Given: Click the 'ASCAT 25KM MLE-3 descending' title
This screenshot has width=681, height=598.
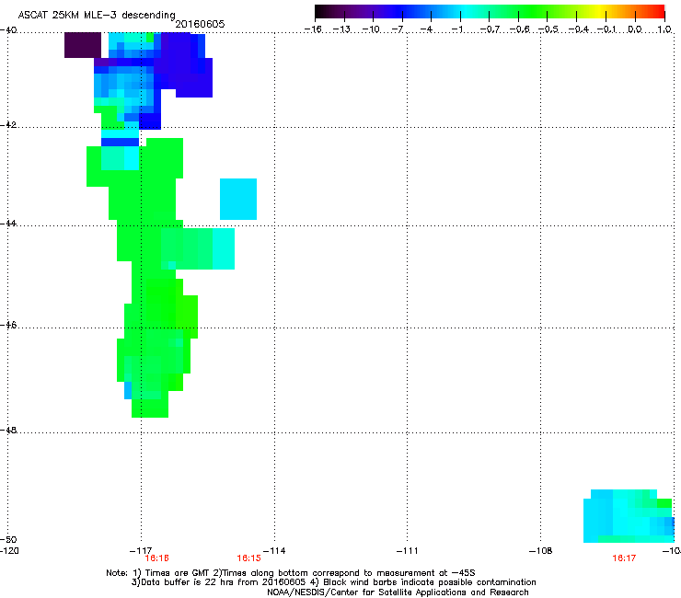Looking at the screenshot, I should 97,15.
